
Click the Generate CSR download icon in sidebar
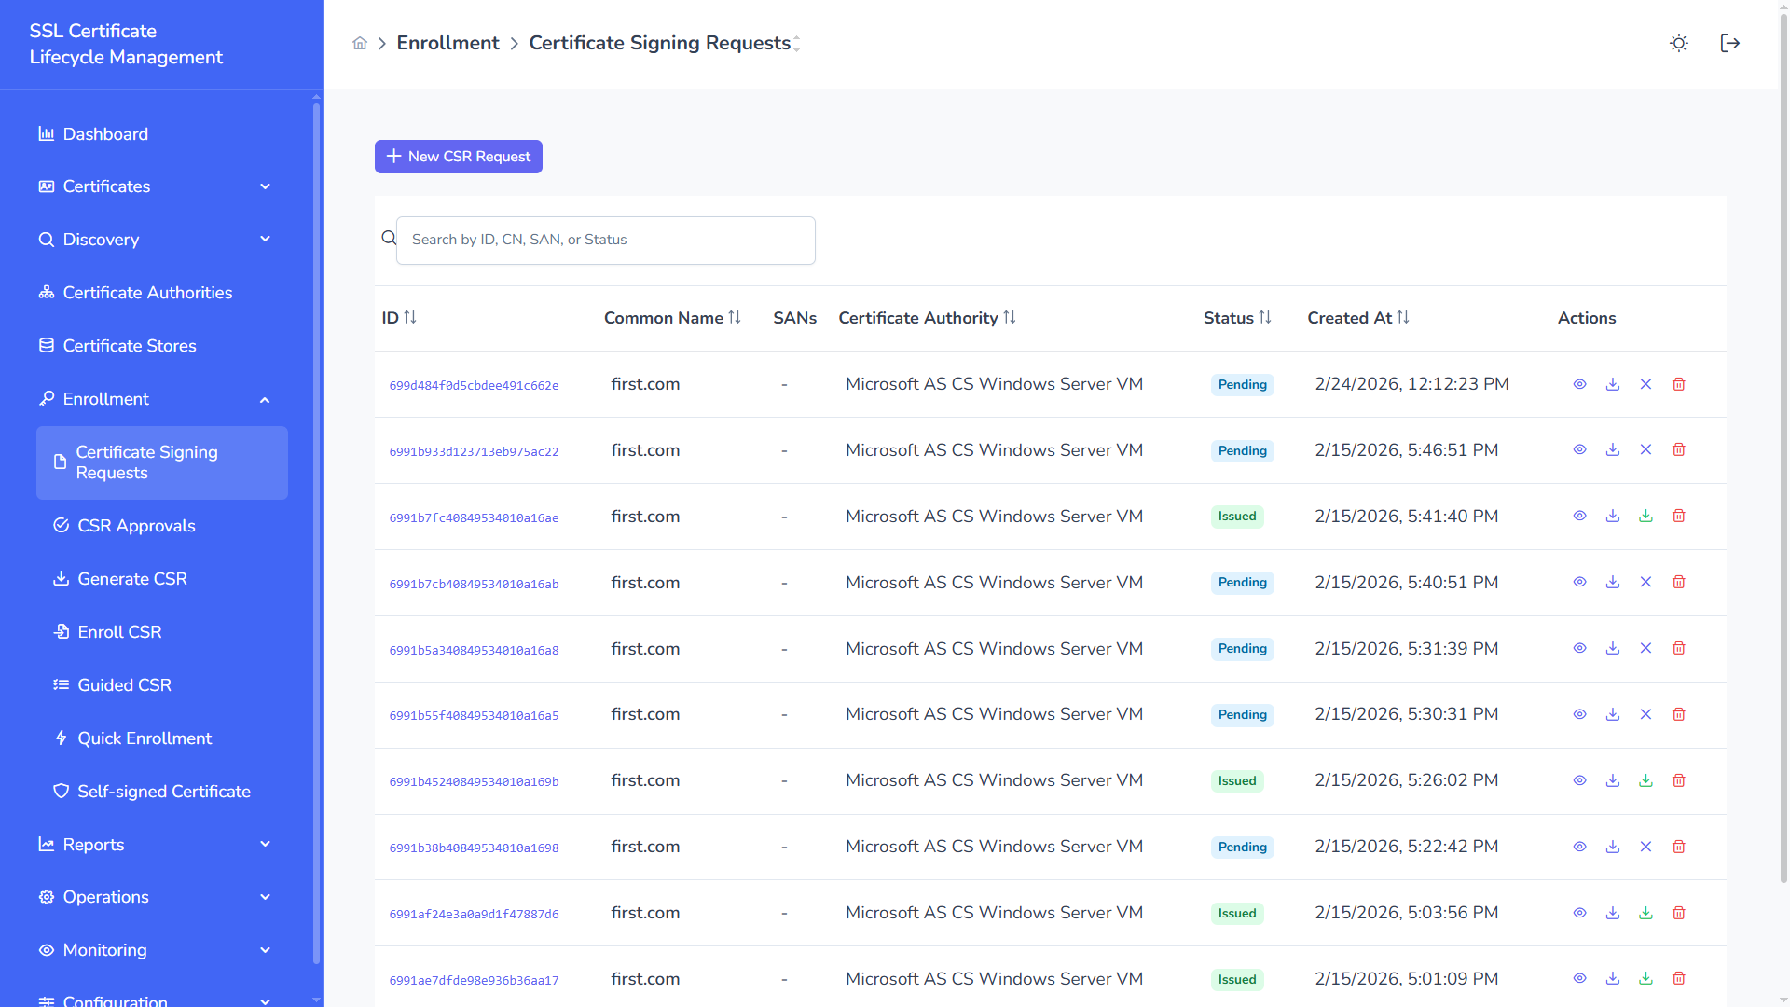pos(62,578)
